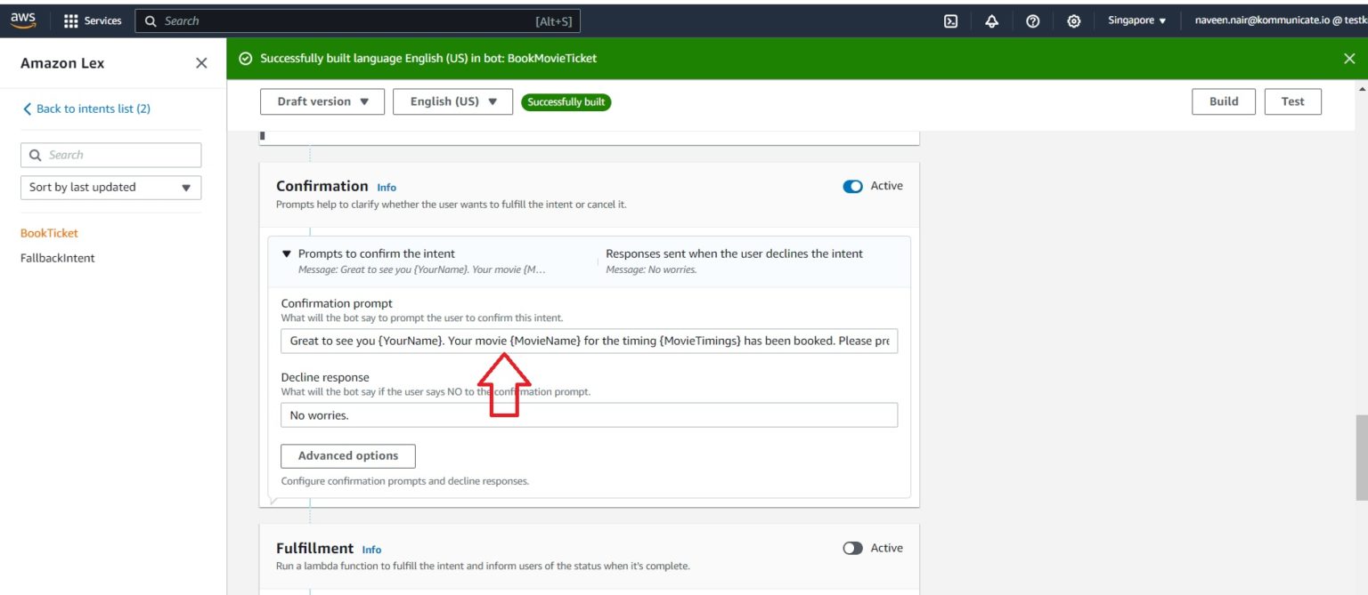The width and height of the screenshot is (1368, 595).
Task: Open the Draft version dropdown
Action: pos(321,101)
